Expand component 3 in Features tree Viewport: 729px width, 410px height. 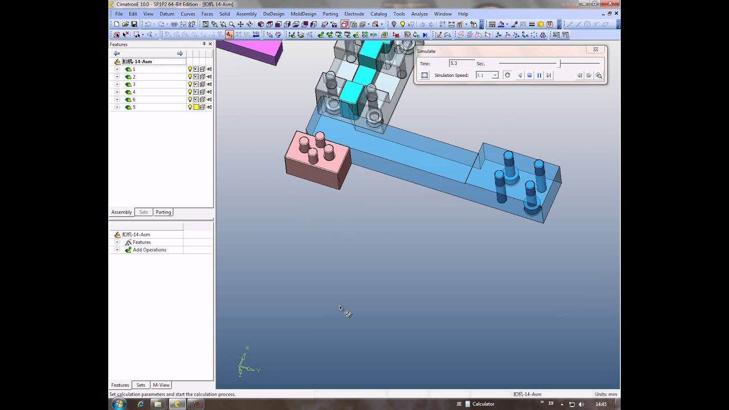click(117, 84)
